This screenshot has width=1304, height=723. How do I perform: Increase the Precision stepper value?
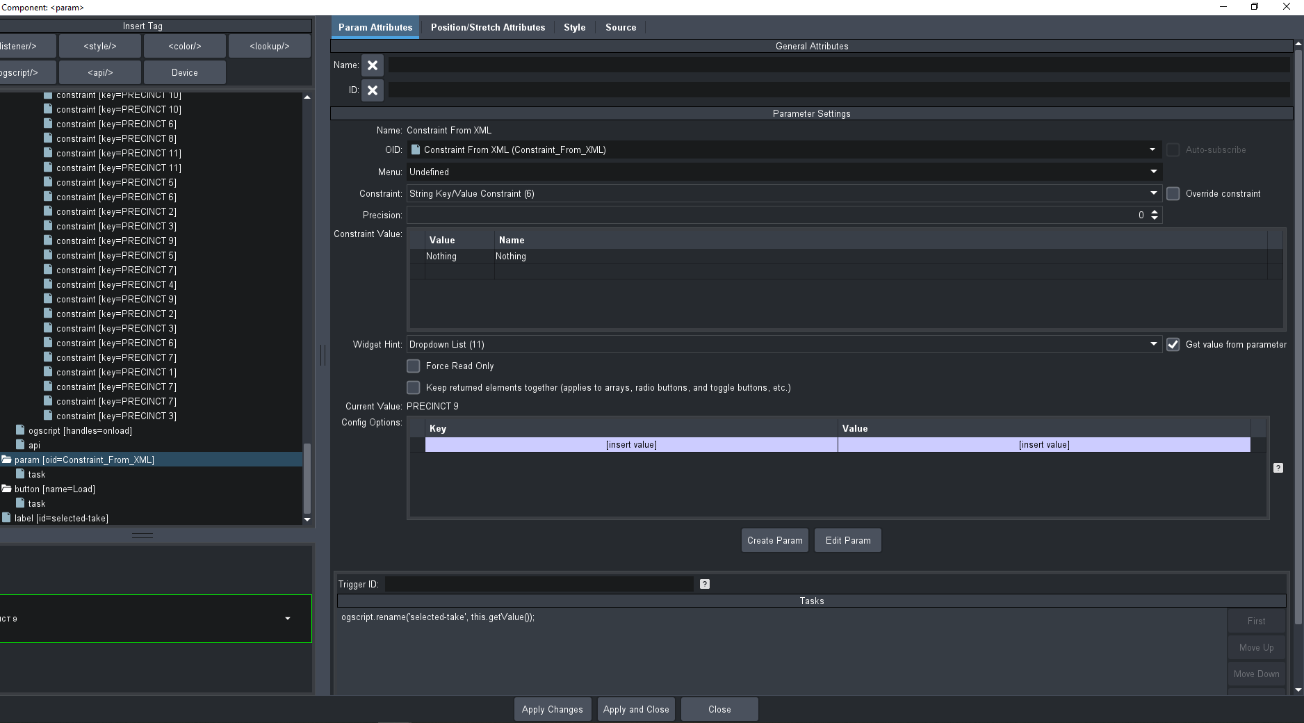click(1155, 211)
